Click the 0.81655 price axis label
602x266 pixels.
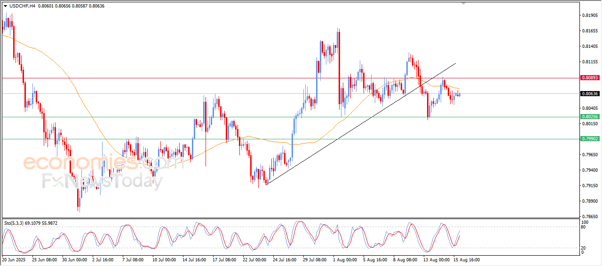pyautogui.click(x=590, y=31)
